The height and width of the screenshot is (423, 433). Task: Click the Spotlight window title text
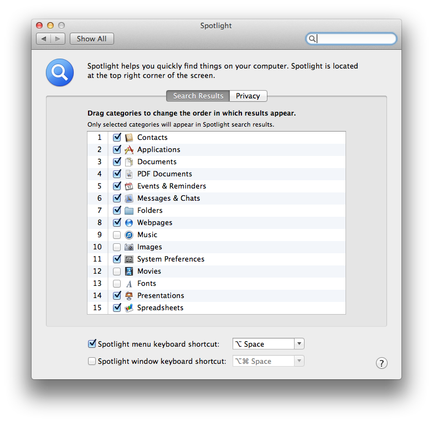coord(216,25)
